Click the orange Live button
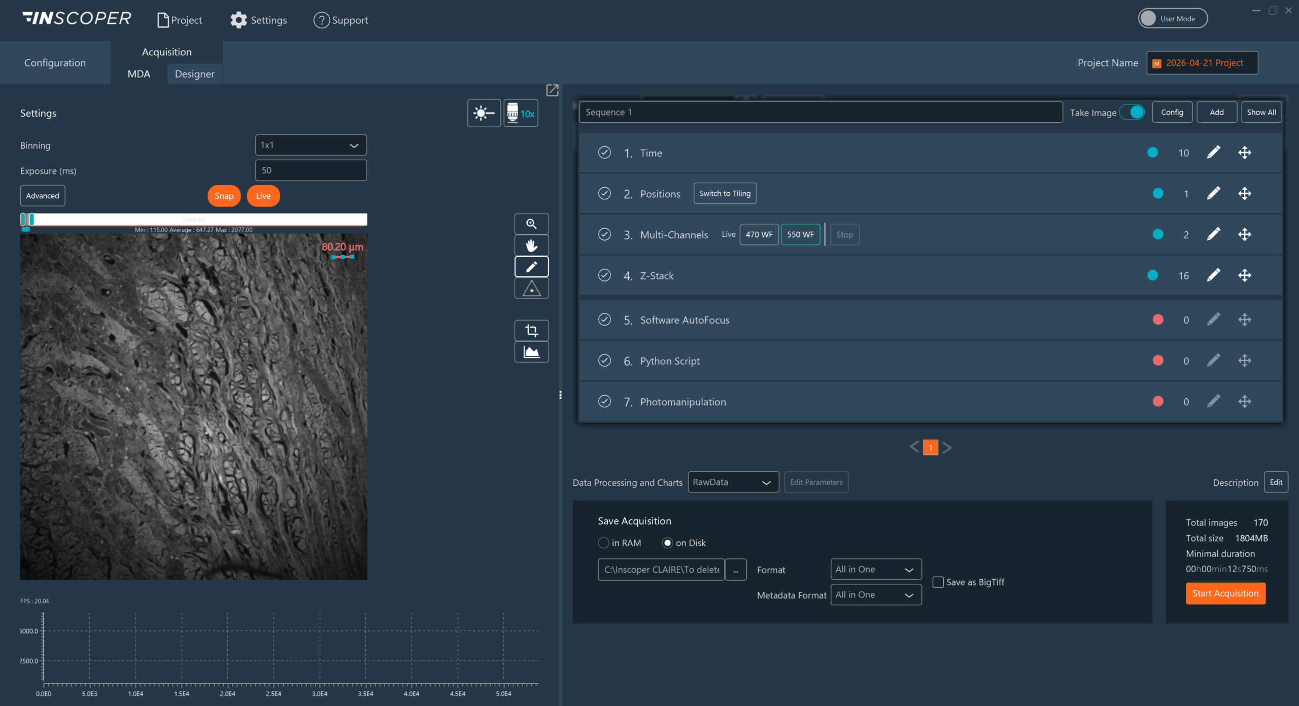The width and height of the screenshot is (1299, 706). tap(263, 196)
